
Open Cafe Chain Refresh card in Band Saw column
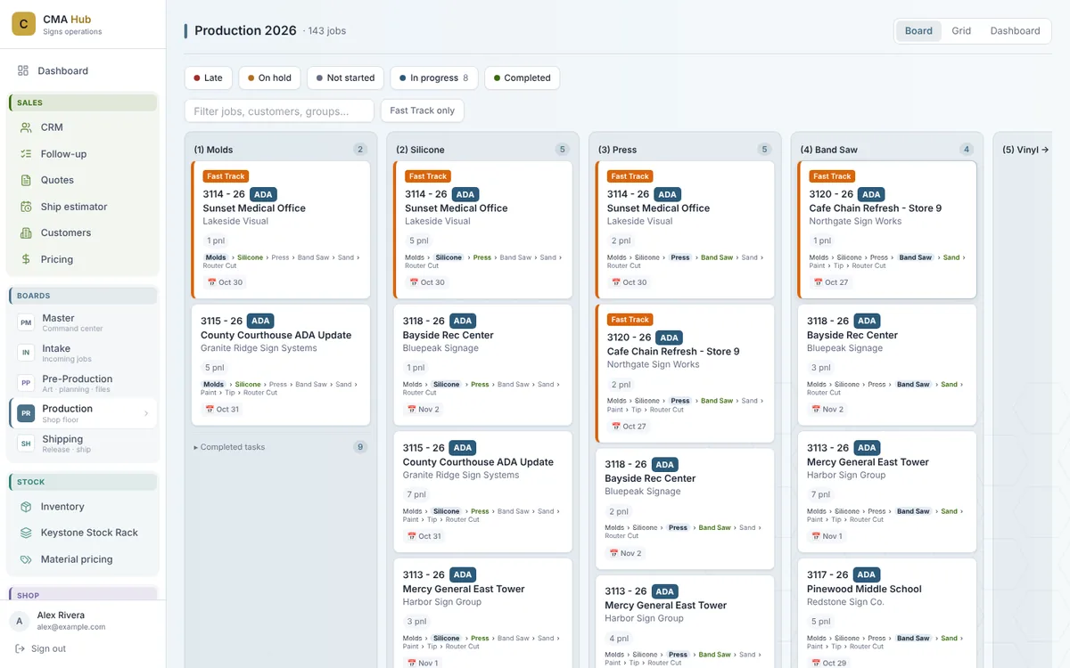[887, 230]
